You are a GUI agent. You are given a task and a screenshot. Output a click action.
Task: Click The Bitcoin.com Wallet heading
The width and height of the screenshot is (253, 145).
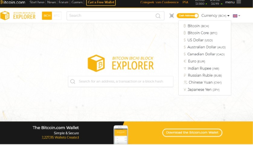[56, 128]
